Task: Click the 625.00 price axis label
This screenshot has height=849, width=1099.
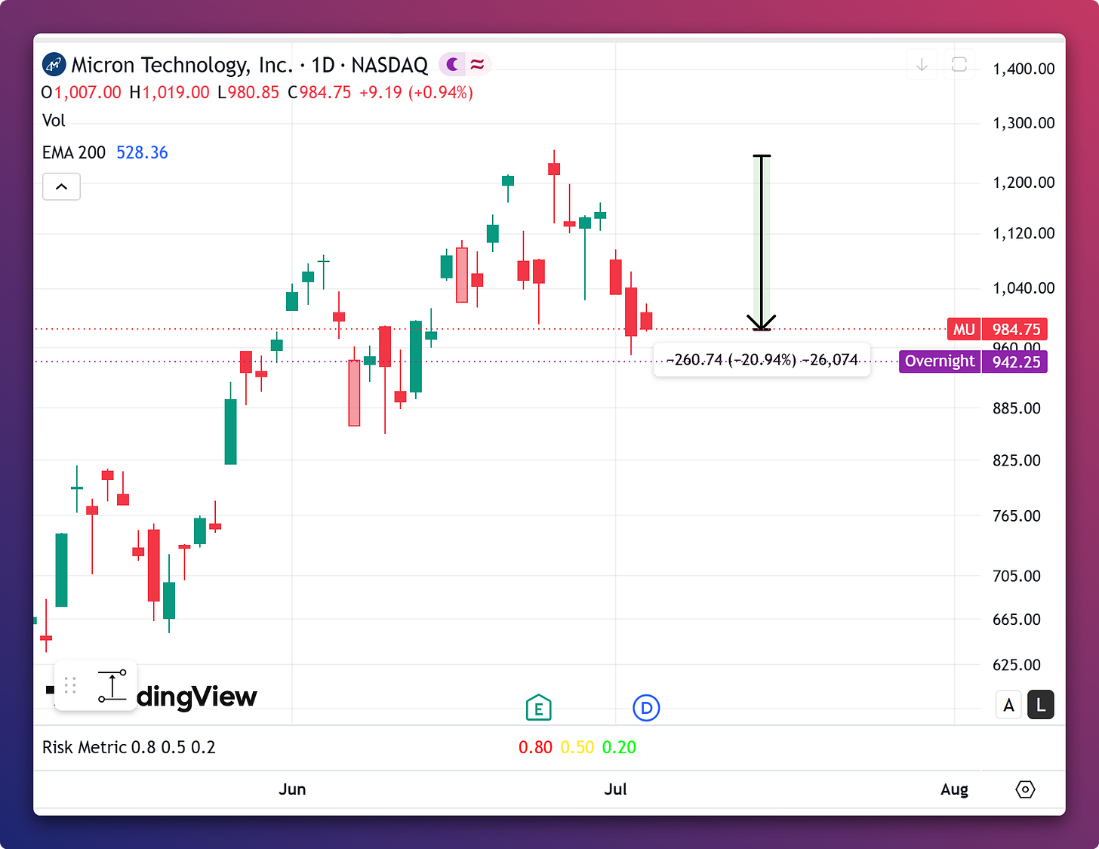Action: point(1016,665)
